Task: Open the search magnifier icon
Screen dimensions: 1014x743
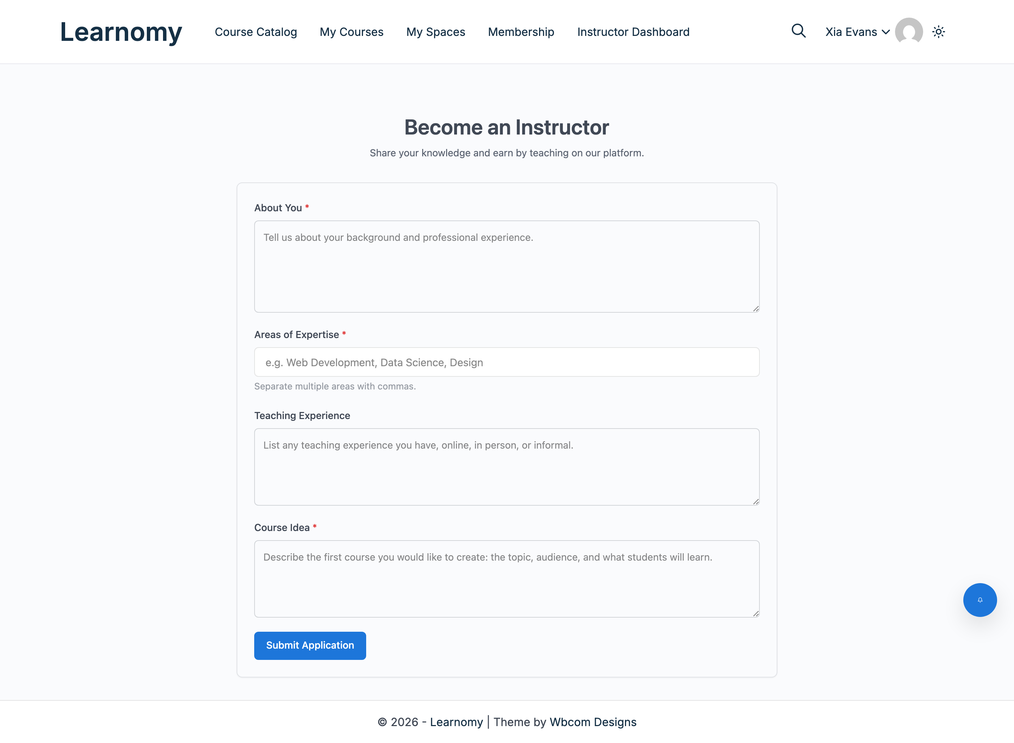Action: pos(798,31)
